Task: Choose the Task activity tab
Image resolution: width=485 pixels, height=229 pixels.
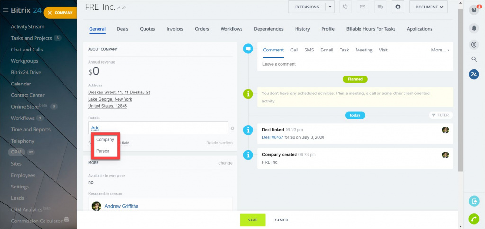Action: point(344,50)
